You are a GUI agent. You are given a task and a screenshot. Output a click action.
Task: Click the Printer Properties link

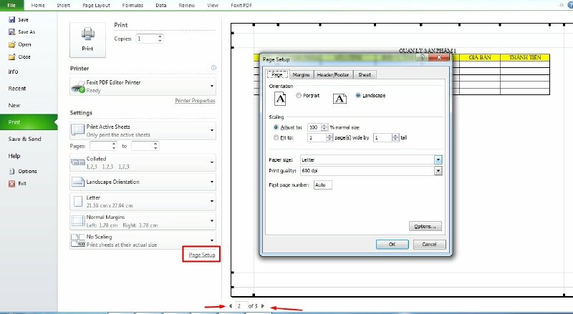[x=195, y=100]
